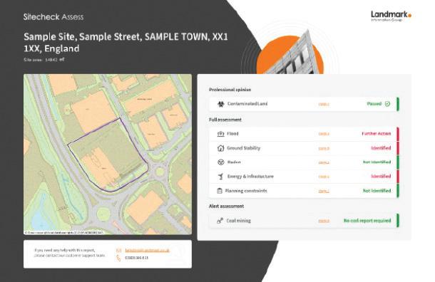Click the phone handset icon
Image resolution: width=435 pixels, height=282 pixels.
119,258
